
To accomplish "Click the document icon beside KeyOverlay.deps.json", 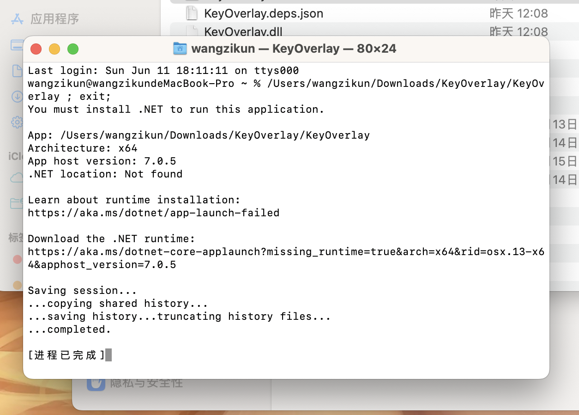I will coord(192,13).
